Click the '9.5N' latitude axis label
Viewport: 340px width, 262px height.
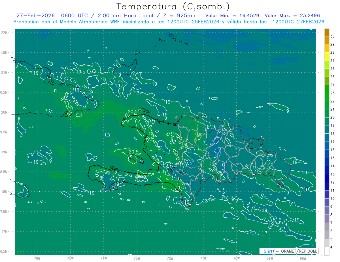pos(4,132)
